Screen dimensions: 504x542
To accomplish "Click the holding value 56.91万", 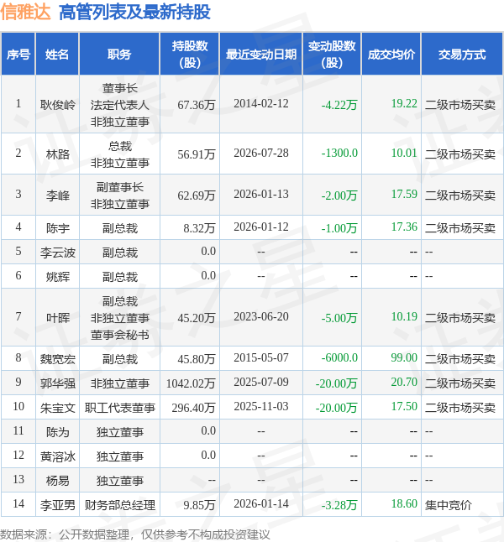I will pyautogui.click(x=197, y=154).
